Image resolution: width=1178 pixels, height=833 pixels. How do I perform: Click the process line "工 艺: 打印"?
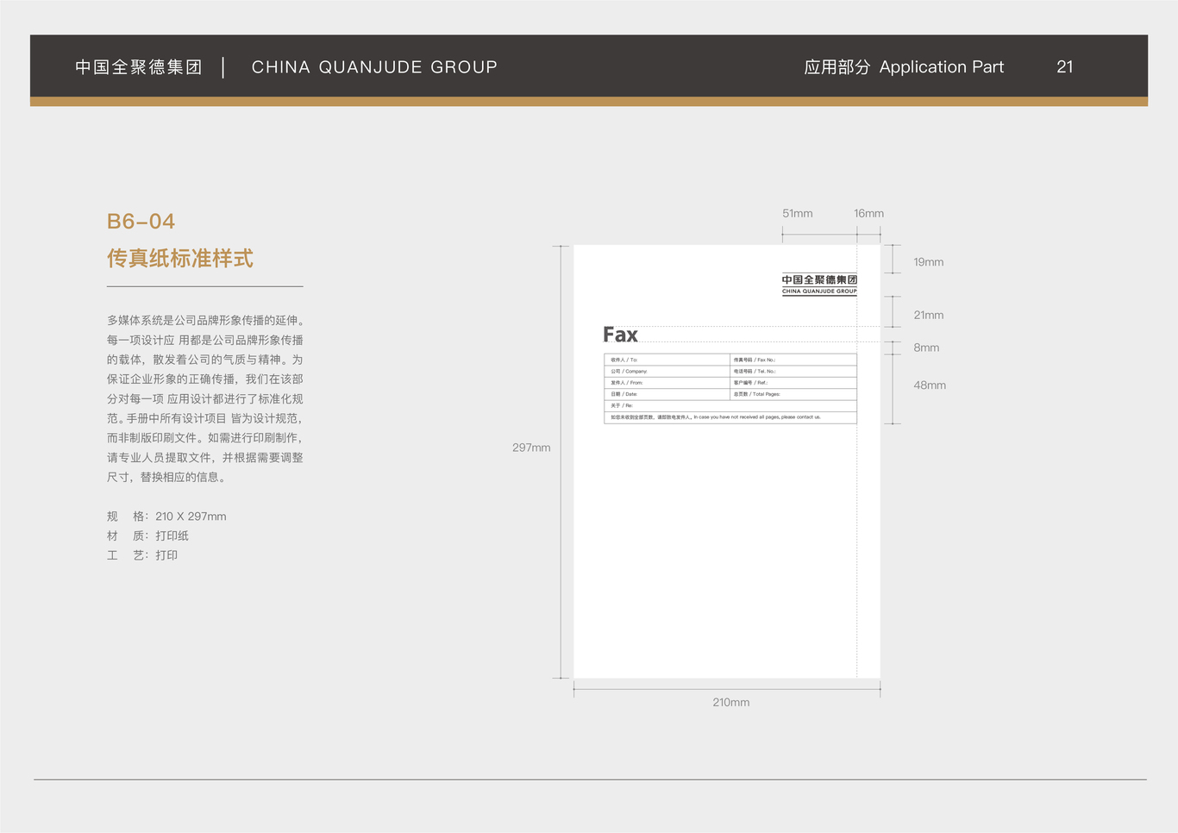click(142, 555)
